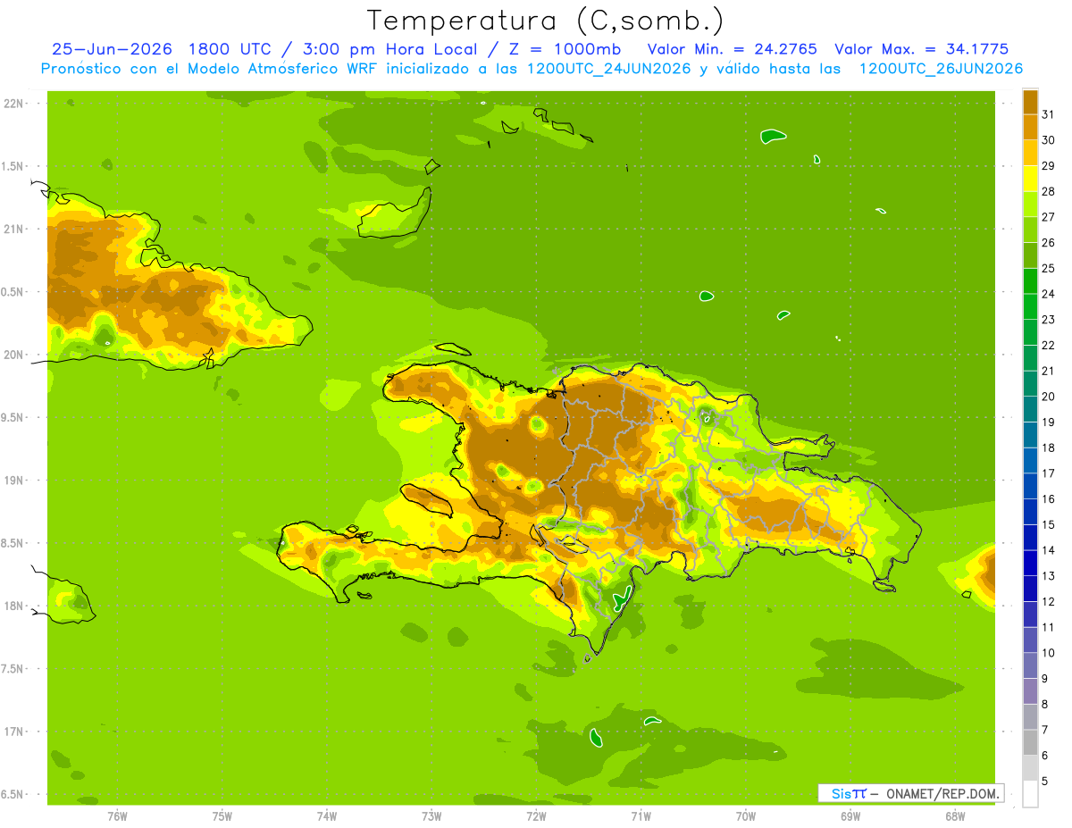
Task: Pick the purple swatch between 9 and 10
Action: (1030, 665)
